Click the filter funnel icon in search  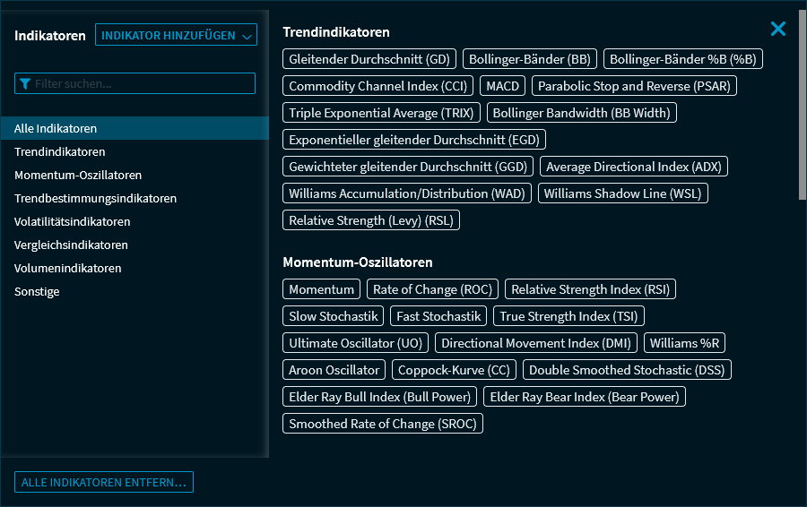(x=25, y=83)
